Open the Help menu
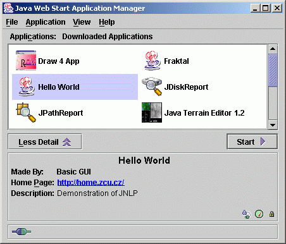Screen dimensions: 286x244 (107, 22)
